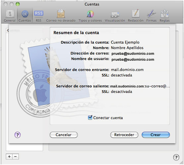184x165 pixels.
Task: Open the Reglas preferences pane
Action: tap(164, 16)
